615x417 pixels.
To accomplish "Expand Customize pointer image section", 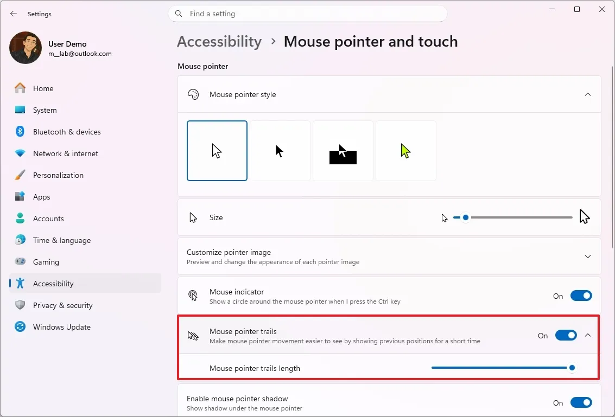I will coord(588,257).
